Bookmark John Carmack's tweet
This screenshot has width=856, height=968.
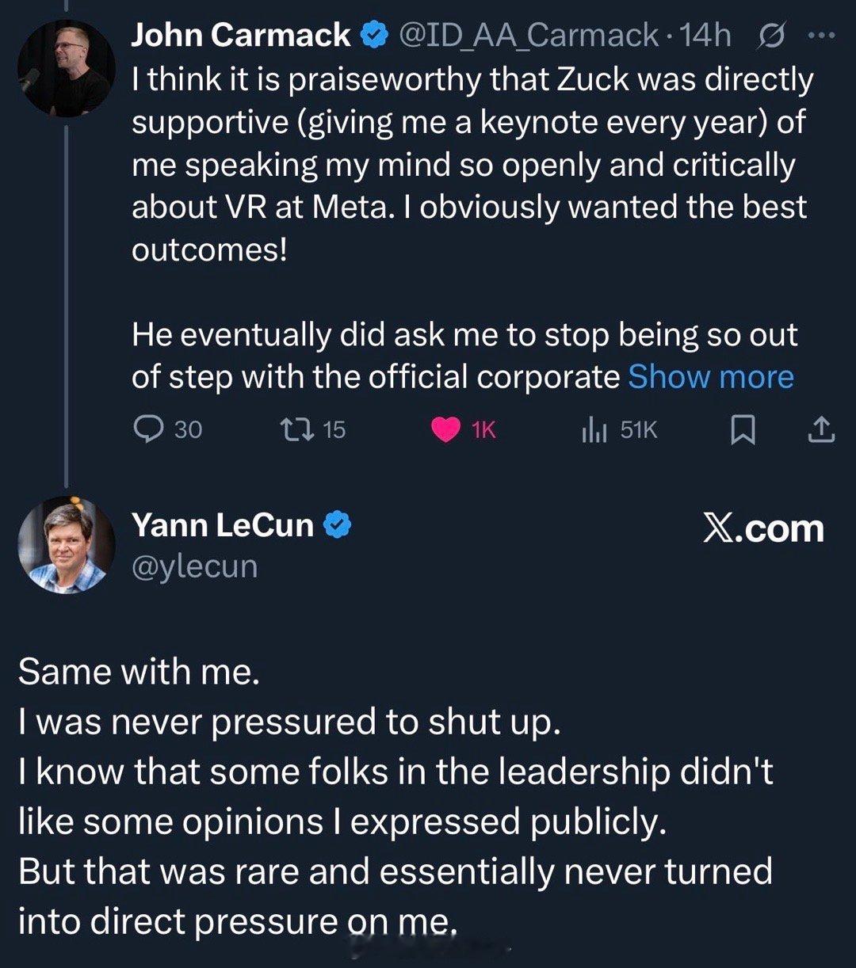point(742,429)
